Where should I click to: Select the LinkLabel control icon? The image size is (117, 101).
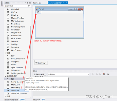(8, 9)
